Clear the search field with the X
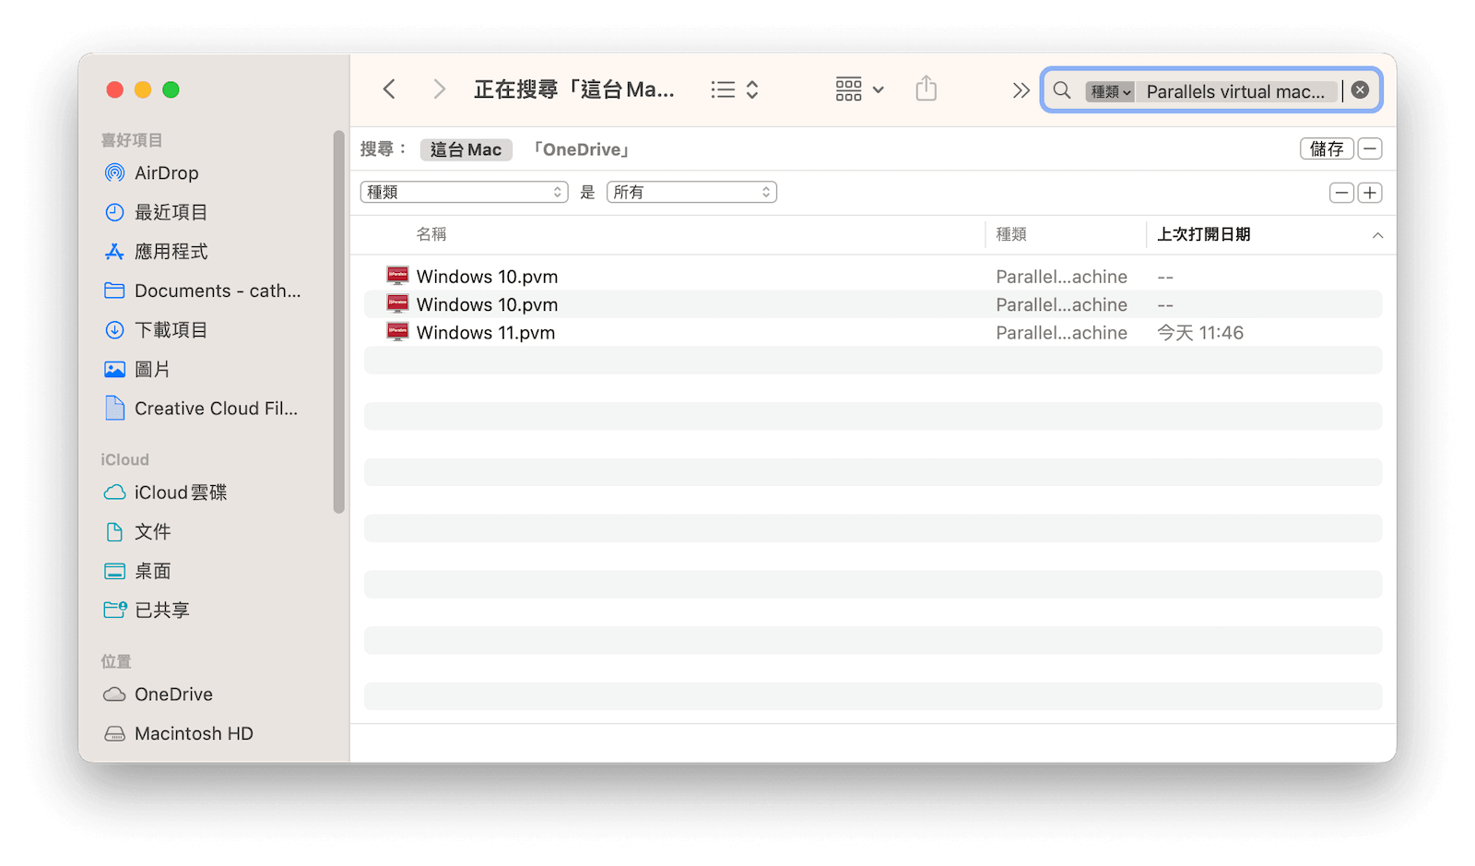 tap(1360, 90)
